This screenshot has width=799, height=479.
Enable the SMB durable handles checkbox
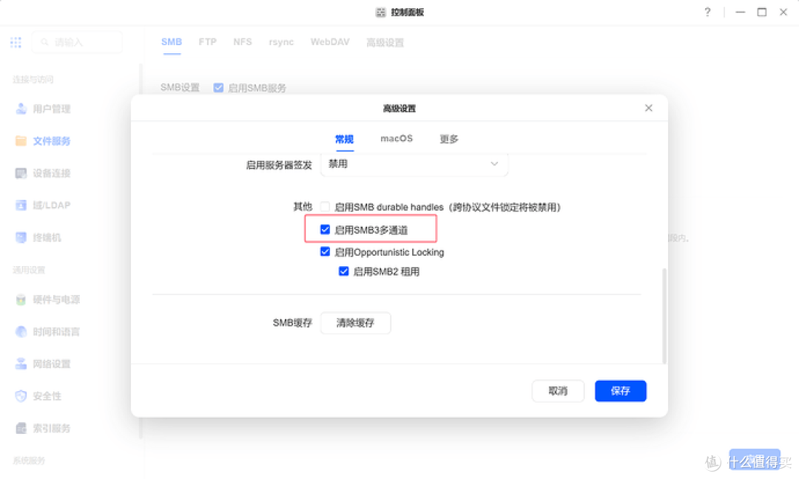tap(325, 207)
